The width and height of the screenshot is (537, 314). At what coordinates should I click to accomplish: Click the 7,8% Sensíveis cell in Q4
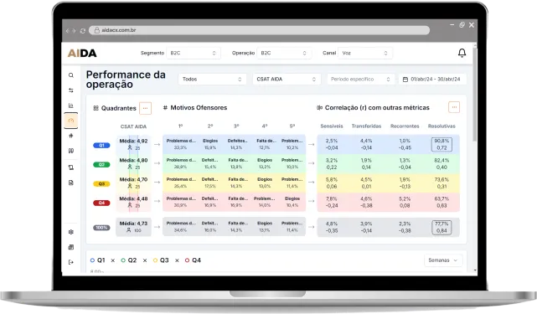tap(332, 202)
